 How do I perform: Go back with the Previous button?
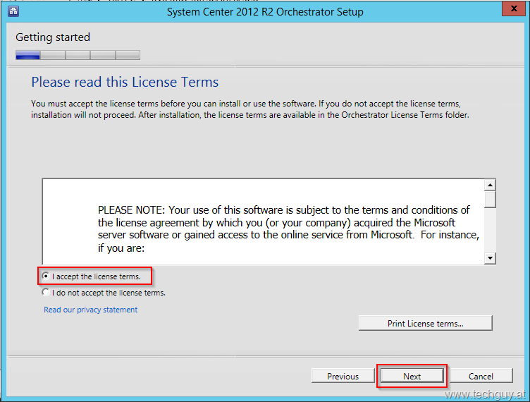[x=343, y=376]
